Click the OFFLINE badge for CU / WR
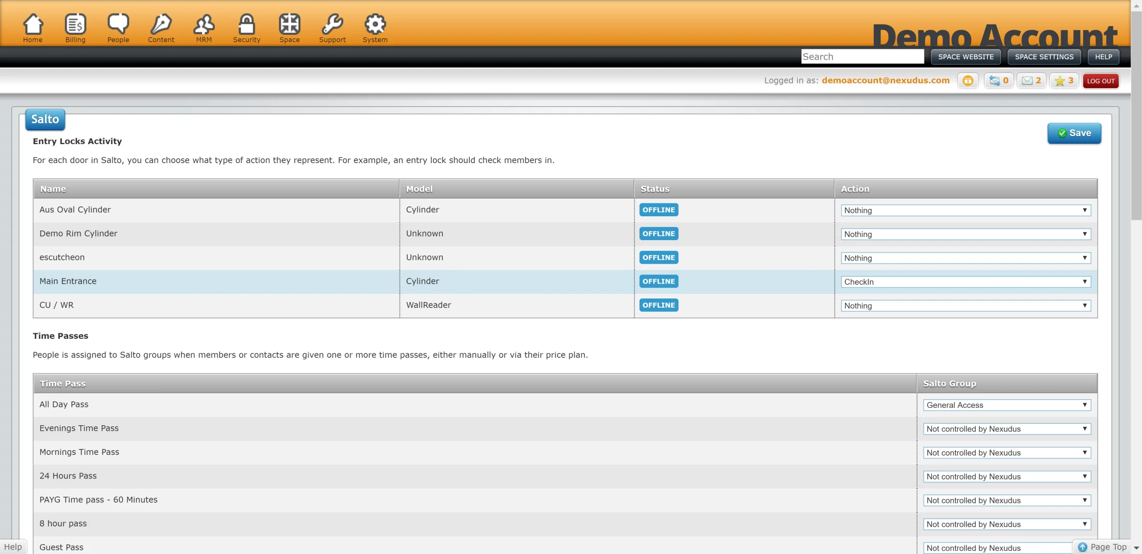The image size is (1142, 554). (658, 305)
